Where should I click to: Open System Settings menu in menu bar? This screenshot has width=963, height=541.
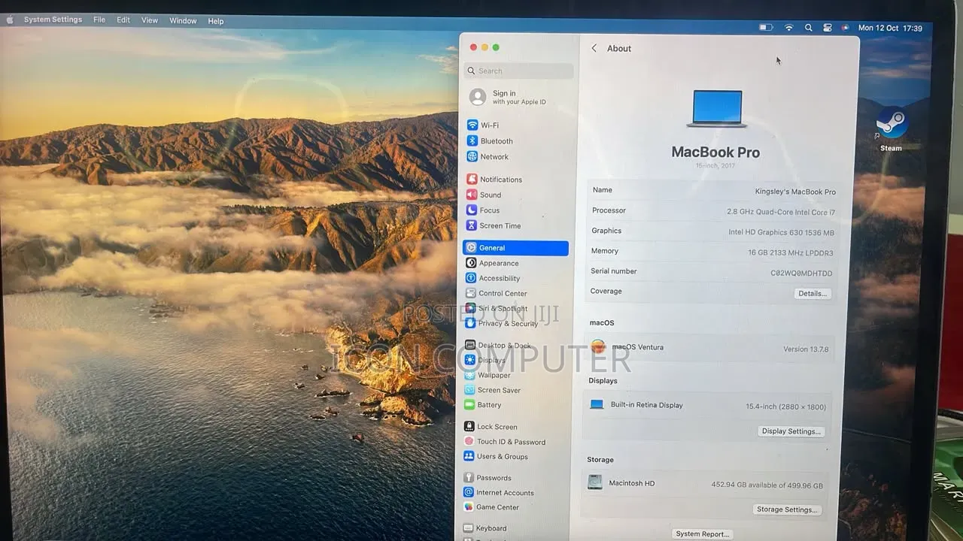coord(53,20)
